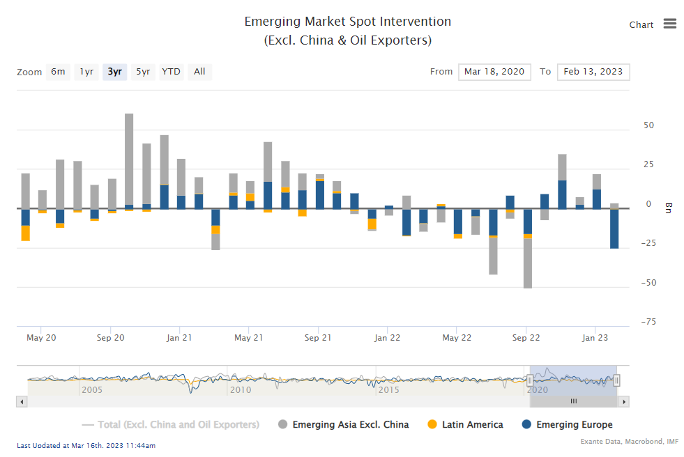Screen dimensions: 684x457
Task: Toggle the Latin America series off
Action: [x=471, y=424]
